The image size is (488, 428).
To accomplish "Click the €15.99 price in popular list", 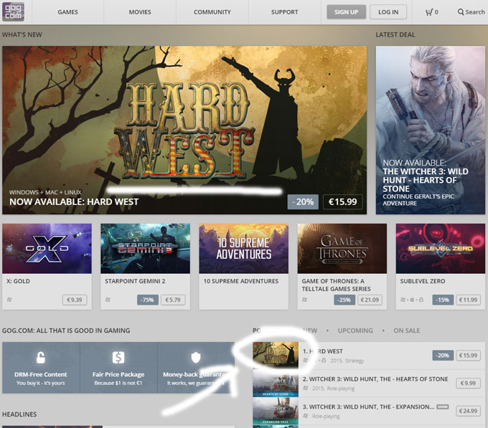I will click(468, 356).
